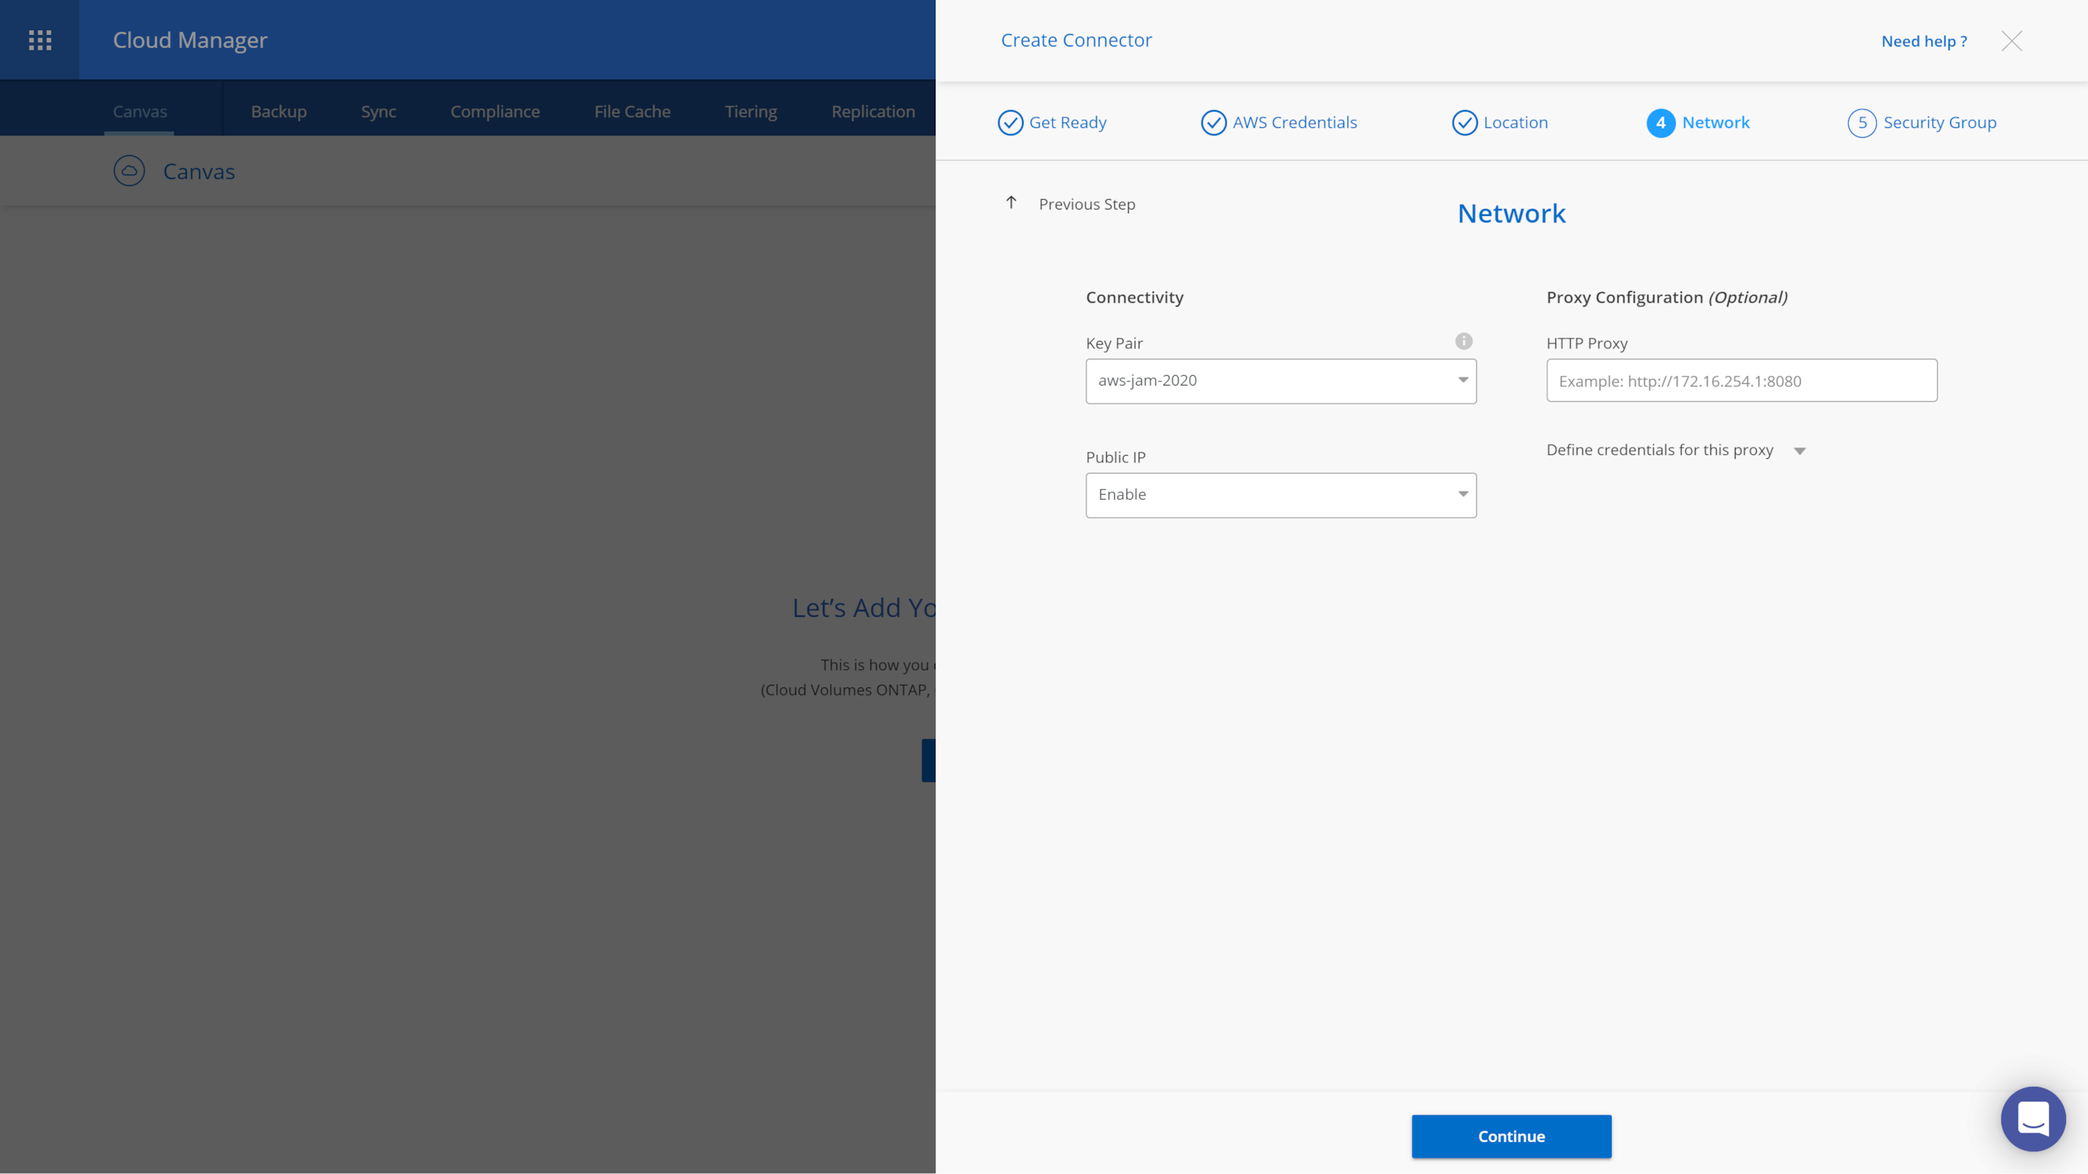Viewport: 2088px width, 1174px height.
Task: Click the Previous Step up arrow
Action: pos(1011,203)
